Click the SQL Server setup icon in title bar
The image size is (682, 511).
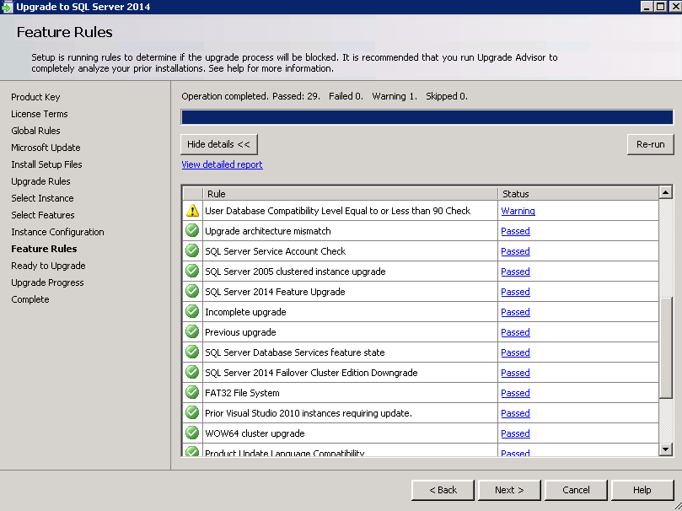coord(7,7)
